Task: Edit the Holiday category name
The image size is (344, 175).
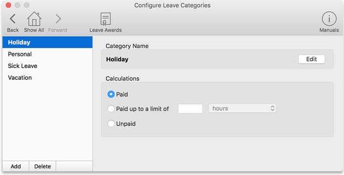Action: (312, 59)
